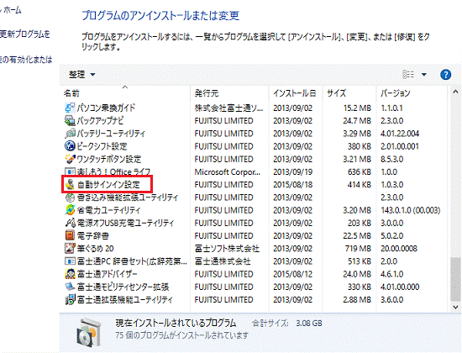462x353 pixels.
Task: Click the 書き込み機能拡張ユーティリティ disc icon
Action: (x=70, y=198)
